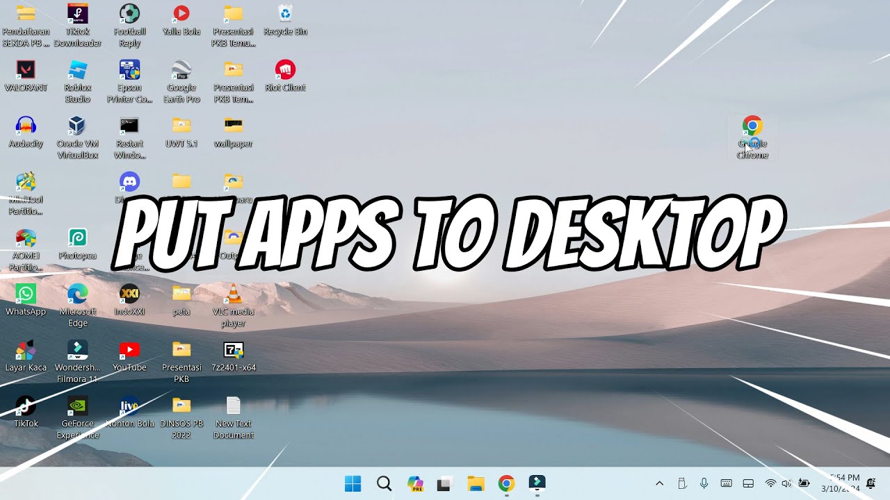Select the Recycle Bin icon
Viewport: 890px width, 500px height.
285,19
